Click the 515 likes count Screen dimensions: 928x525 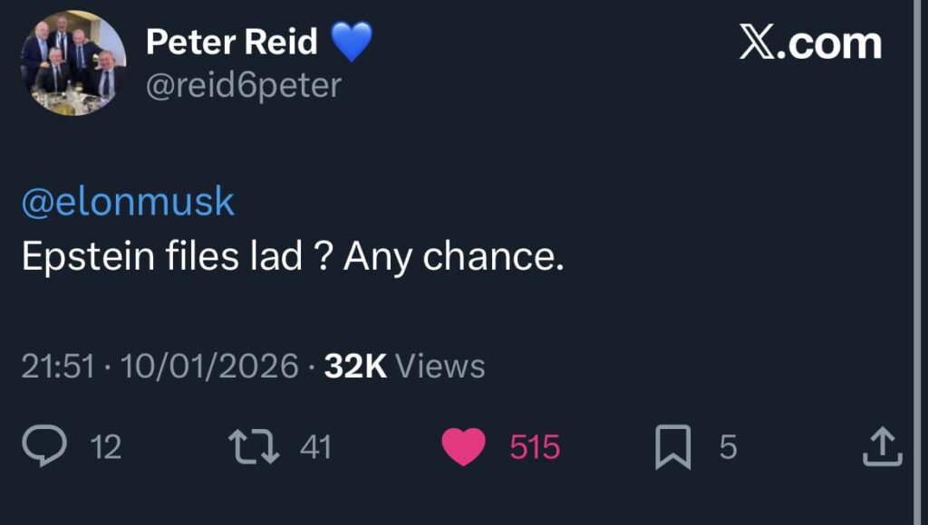[x=533, y=445]
